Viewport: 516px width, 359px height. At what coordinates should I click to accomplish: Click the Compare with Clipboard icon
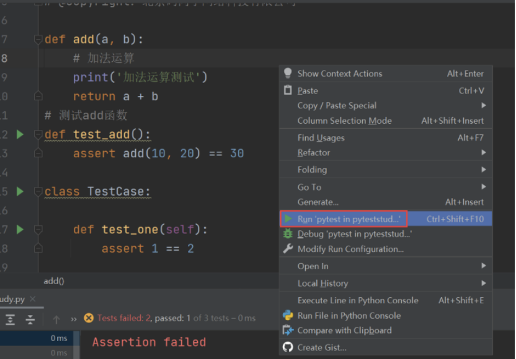(288, 330)
